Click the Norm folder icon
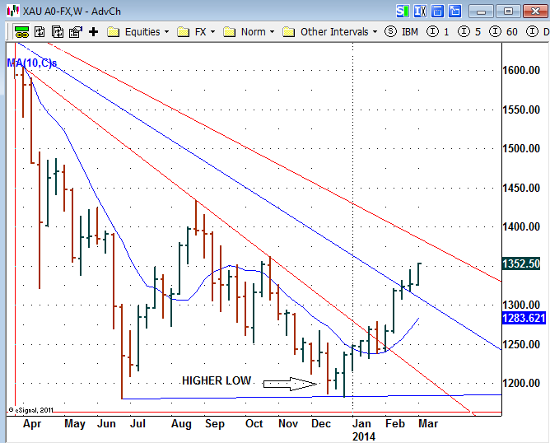The height and width of the screenshot is (443, 550). (x=229, y=32)
